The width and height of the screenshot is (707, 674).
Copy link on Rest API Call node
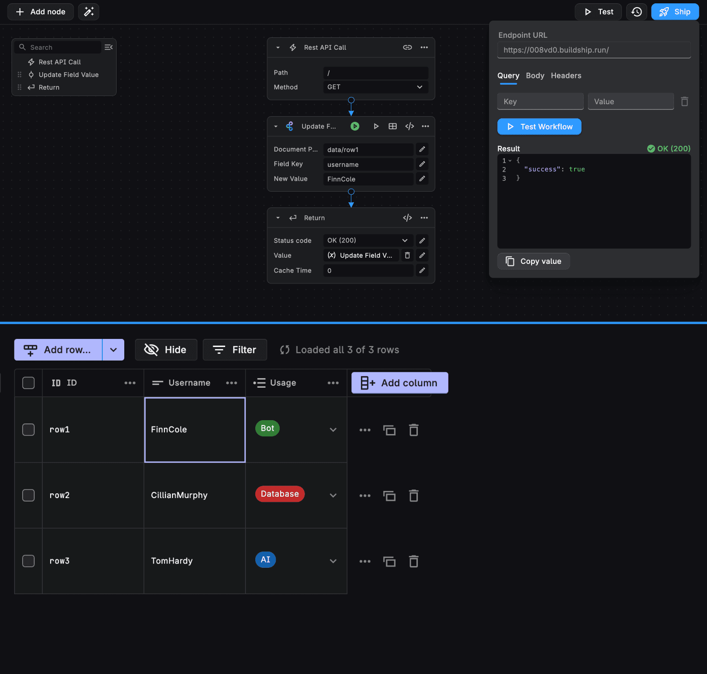407,47
